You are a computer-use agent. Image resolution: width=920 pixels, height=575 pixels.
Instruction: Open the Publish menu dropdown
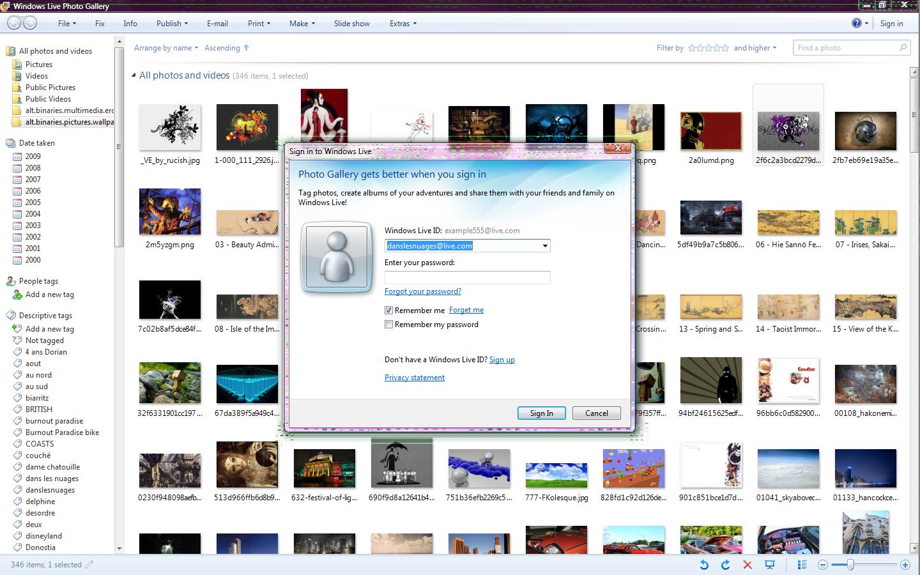(x=172, y=24)
